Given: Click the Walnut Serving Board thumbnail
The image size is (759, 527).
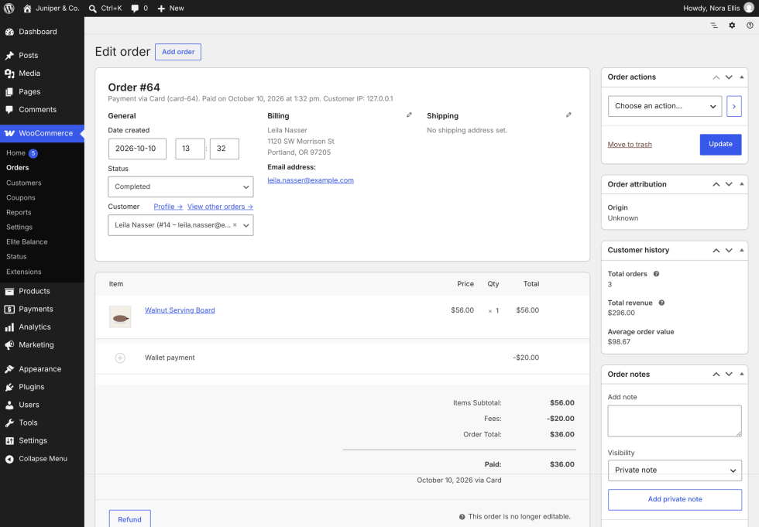Looking at the screenshot, I should (x=120, y=317).
